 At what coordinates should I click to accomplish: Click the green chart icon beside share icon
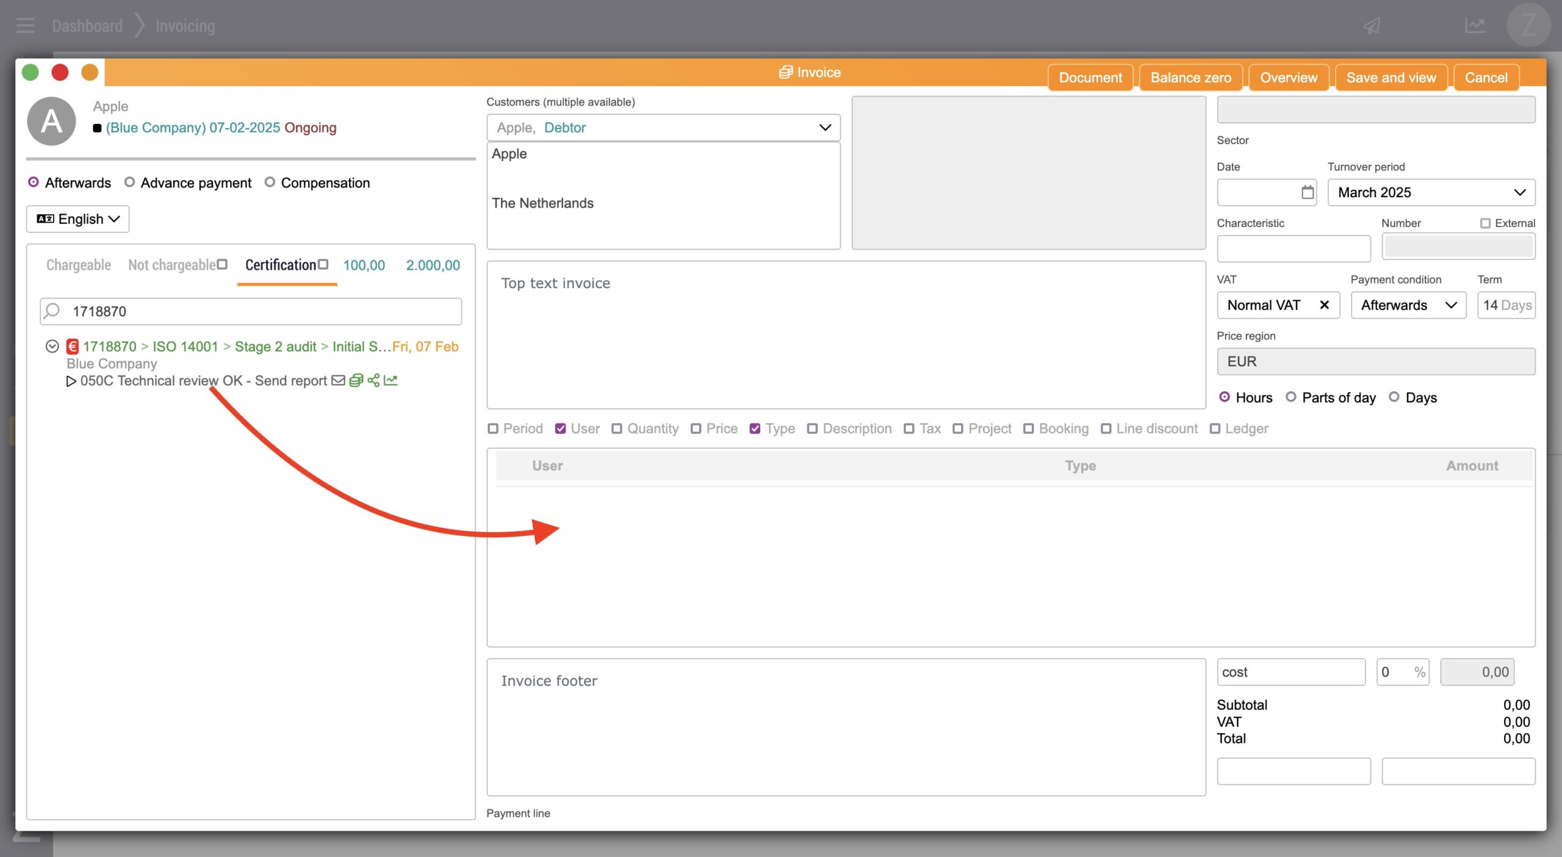pyautogui.click(x=390, y=381)
